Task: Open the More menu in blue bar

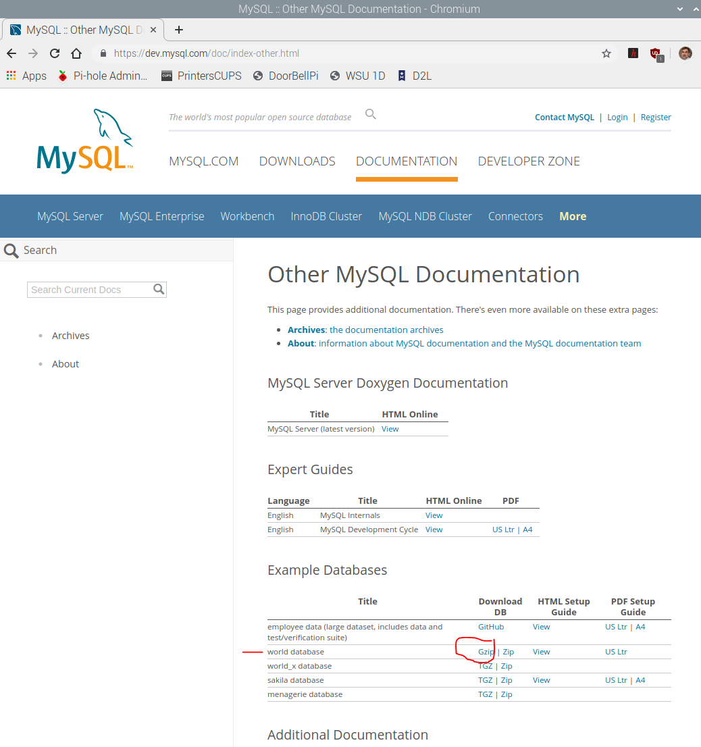Action: click(572, 216)
